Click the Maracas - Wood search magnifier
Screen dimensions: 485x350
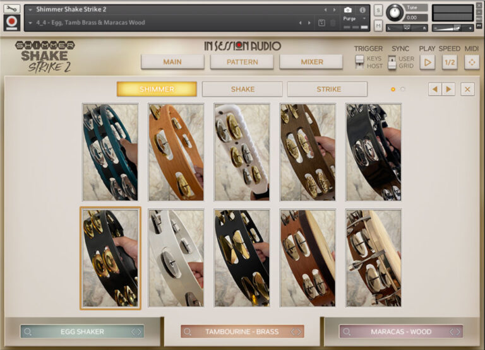point(347,332)
